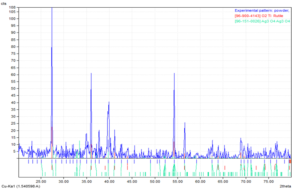Click the 50 y-axis tick label

[x=13, y=88]
